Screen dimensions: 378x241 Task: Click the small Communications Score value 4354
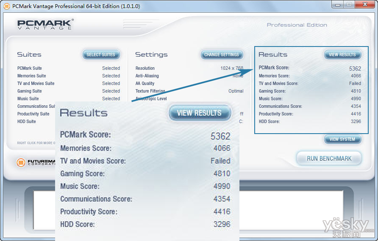point(356,106)
